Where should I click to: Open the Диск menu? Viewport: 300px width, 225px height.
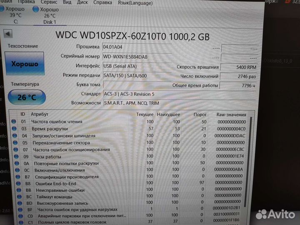coord(82,2)
